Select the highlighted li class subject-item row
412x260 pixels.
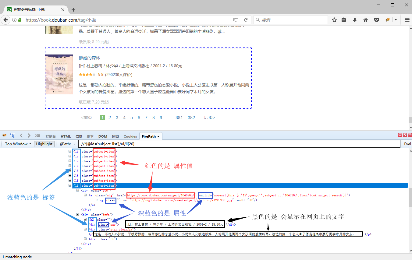(x=240, y=185)
